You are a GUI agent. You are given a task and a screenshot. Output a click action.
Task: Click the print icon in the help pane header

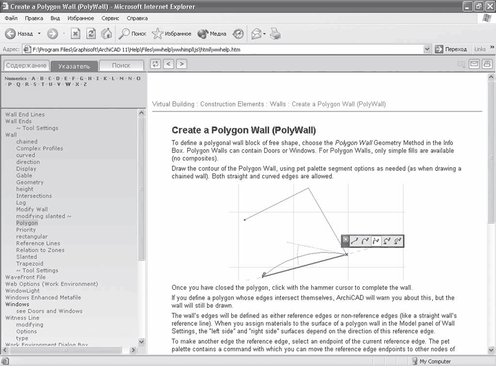487,63
